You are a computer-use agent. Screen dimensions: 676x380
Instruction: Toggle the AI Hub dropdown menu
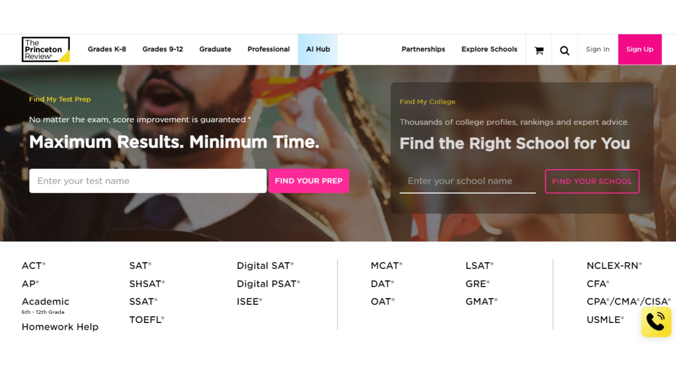[x=317, y=49]
